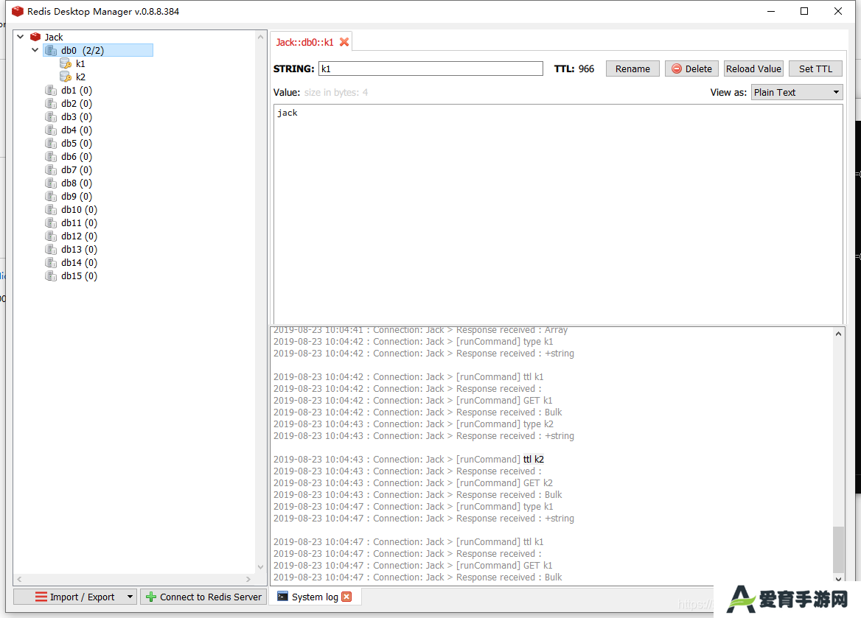Collapse the db0 database node
861x618 pixels.
tap(35, 50)
